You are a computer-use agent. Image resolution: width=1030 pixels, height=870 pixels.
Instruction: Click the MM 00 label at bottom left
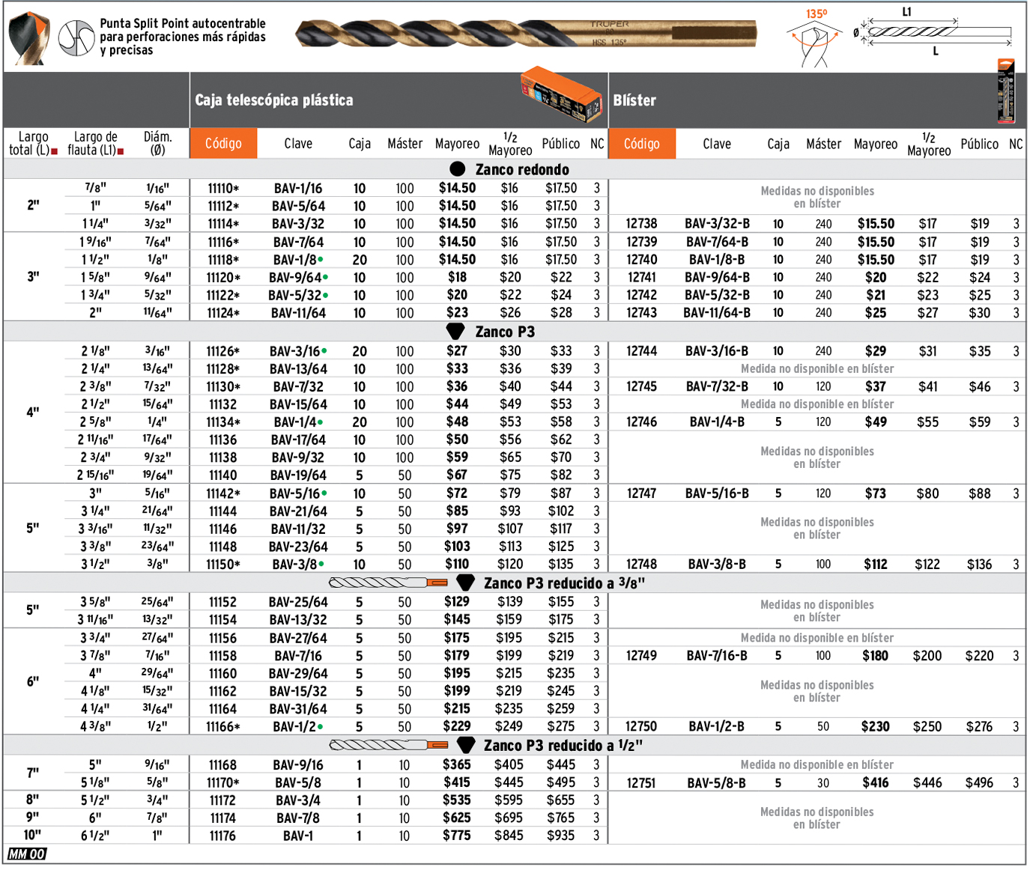tap(27, 854)
